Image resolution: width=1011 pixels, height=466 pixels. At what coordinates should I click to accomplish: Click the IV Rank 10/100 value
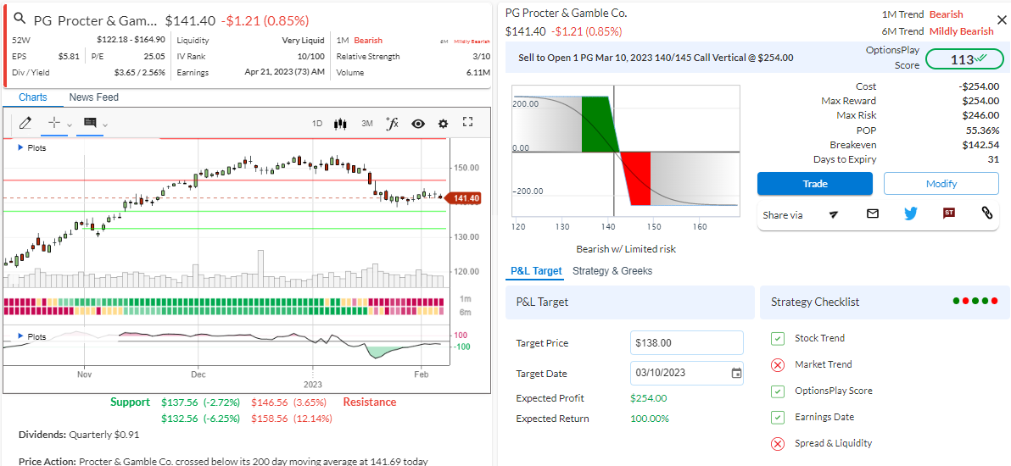[x=311, y=56]
